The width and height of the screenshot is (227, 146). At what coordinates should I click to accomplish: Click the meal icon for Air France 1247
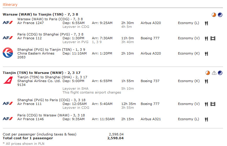(x=206, y=23)
